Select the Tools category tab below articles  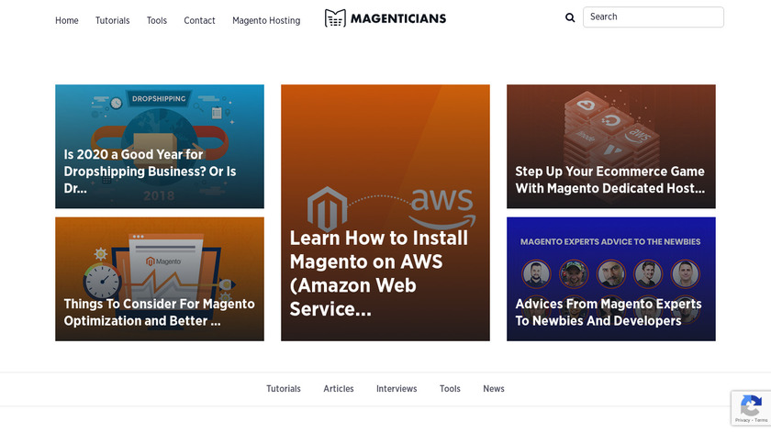click(450, 389)
